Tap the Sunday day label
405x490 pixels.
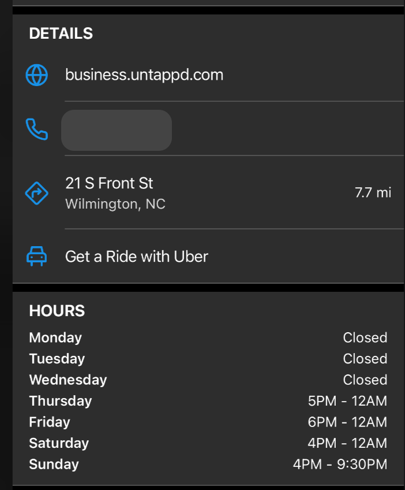click(54, 465)
